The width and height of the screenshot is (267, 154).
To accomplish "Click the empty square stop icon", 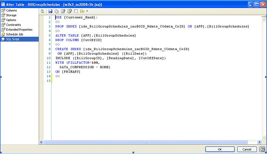I will [76, 11].
